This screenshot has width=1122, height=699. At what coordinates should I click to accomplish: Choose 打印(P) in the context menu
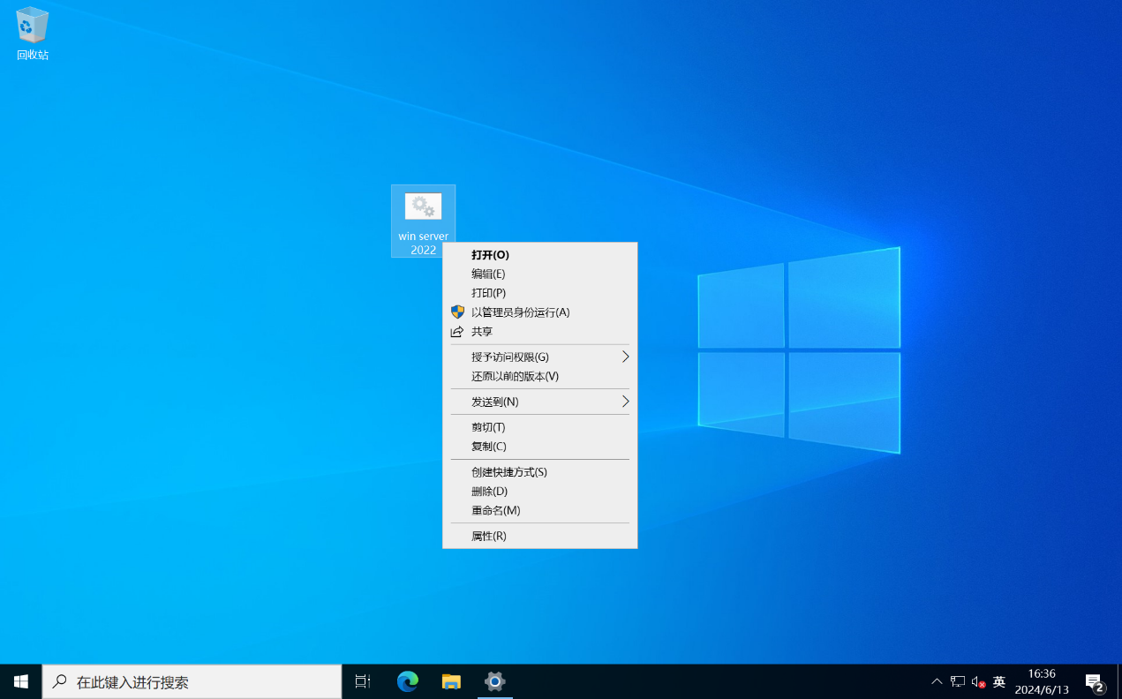[x=539, y=293]
